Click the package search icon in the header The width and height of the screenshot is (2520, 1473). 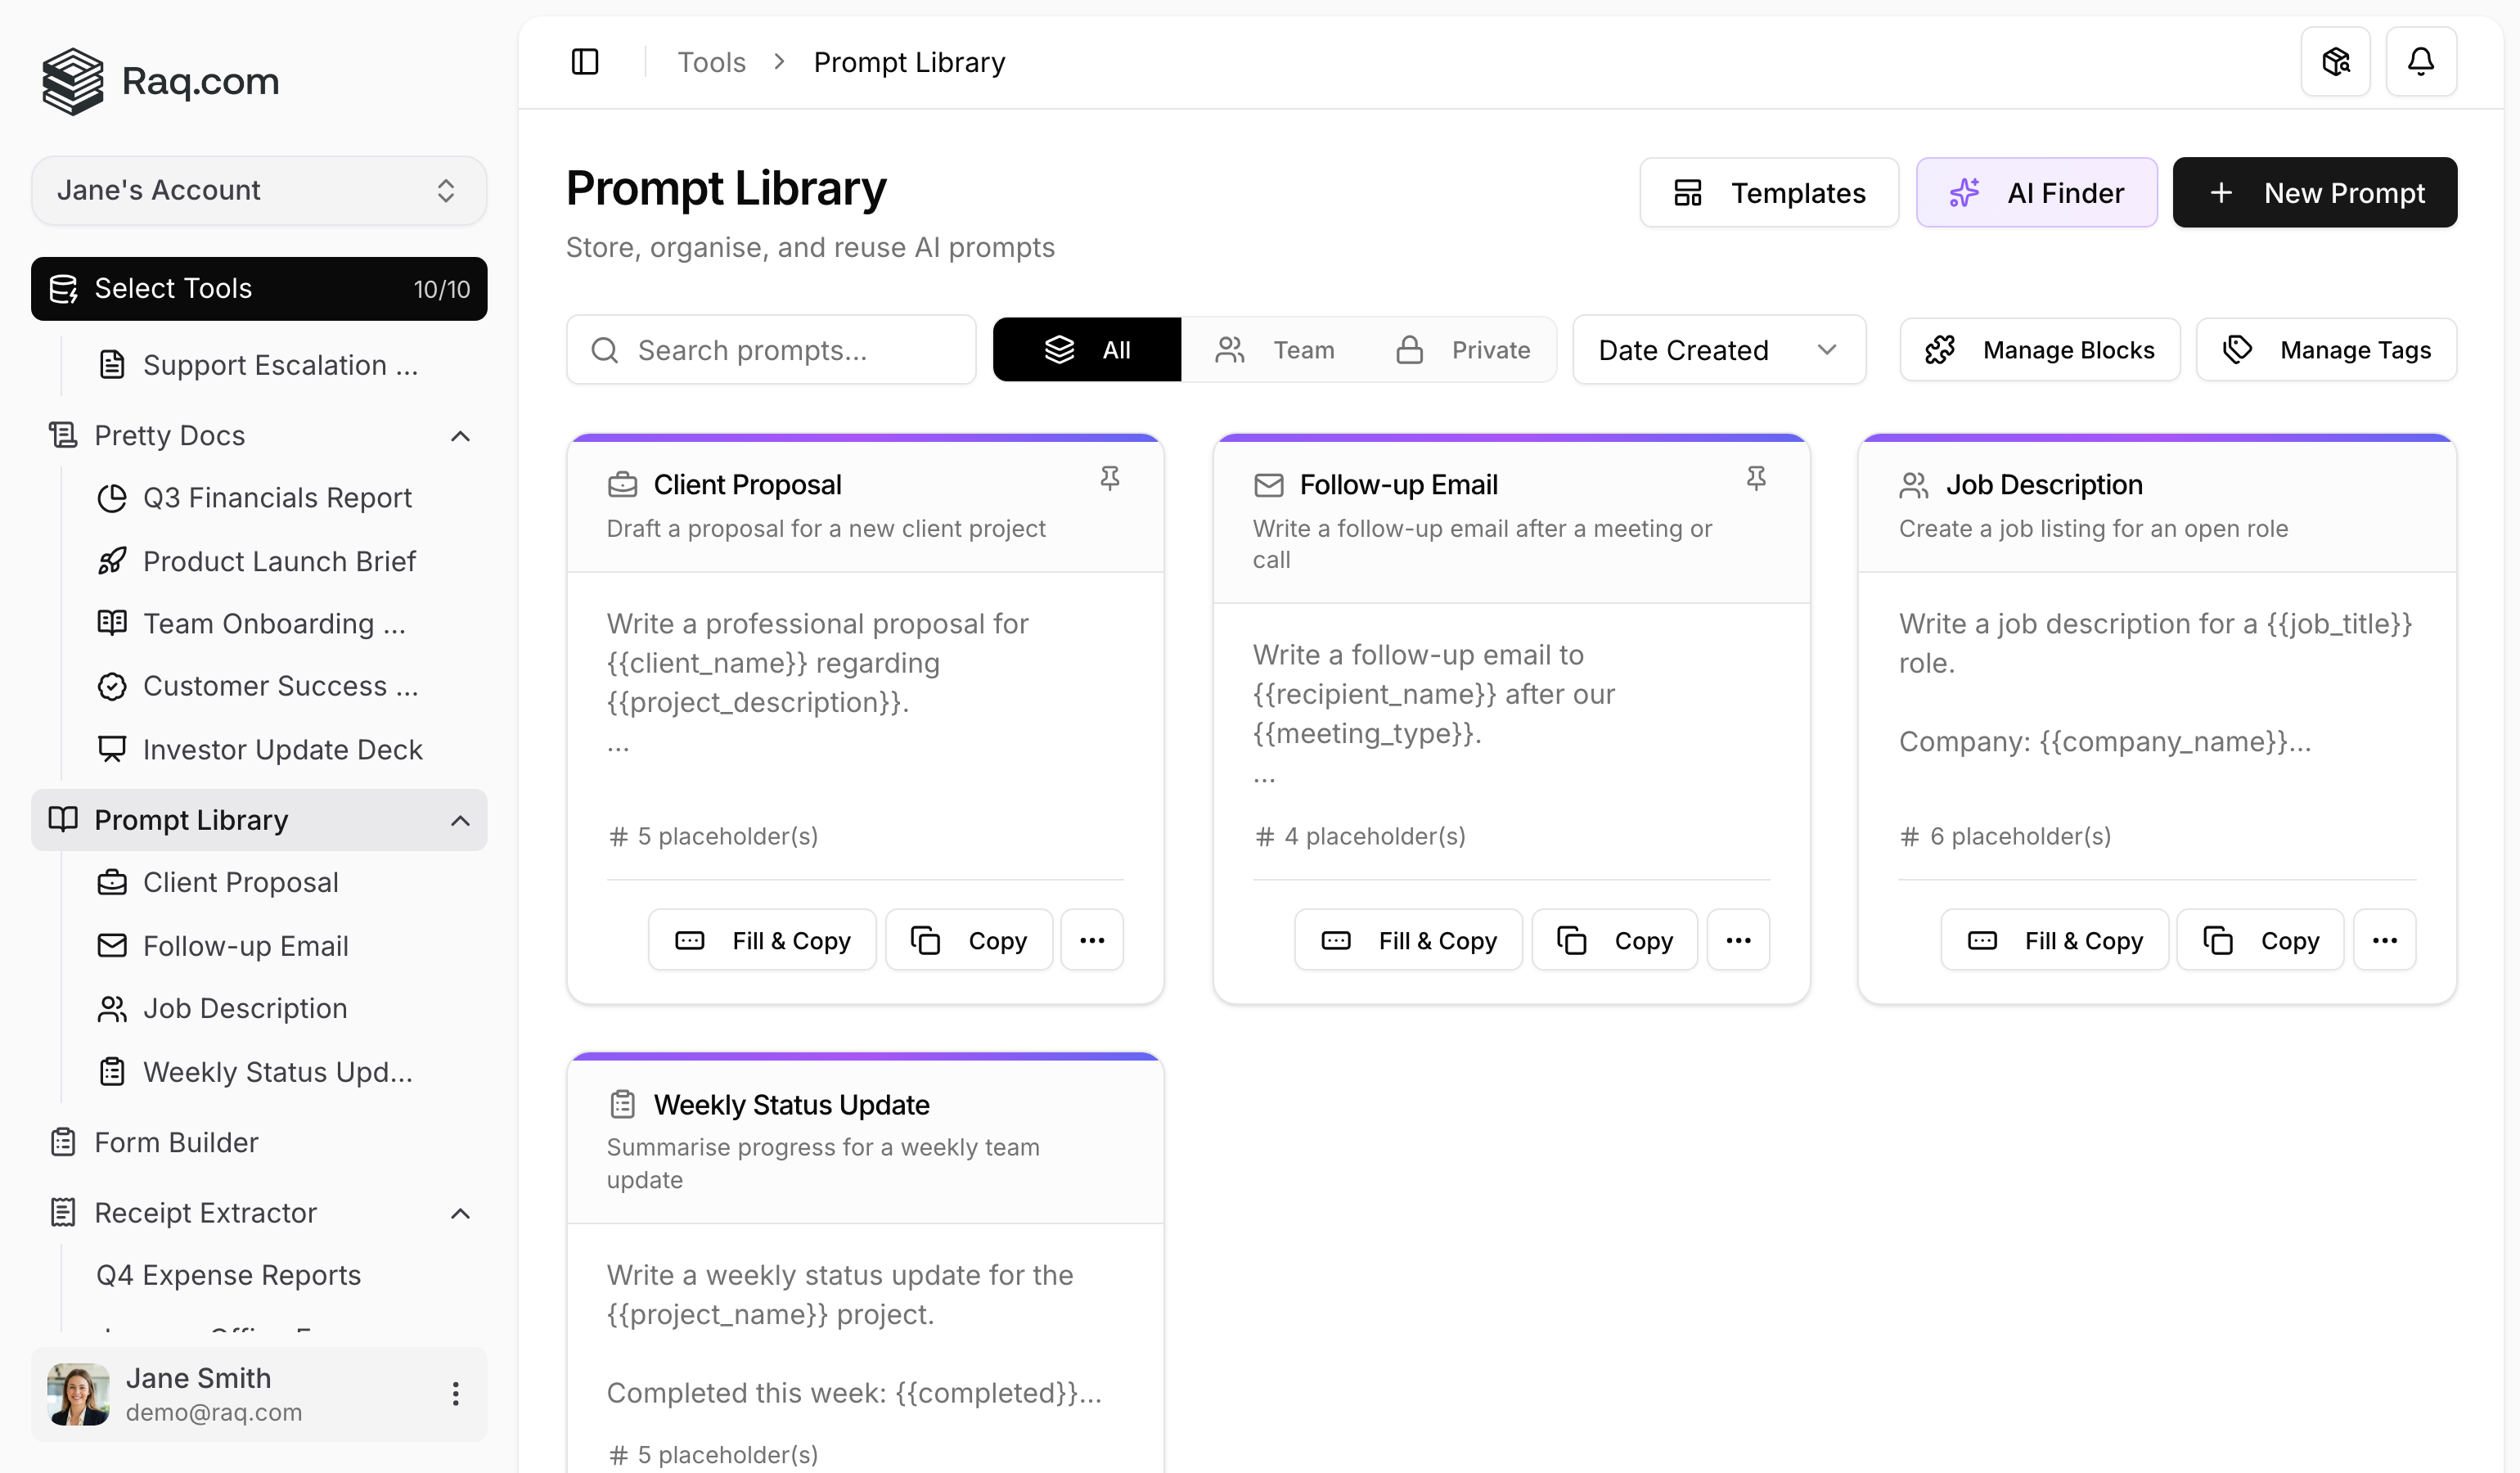click(x=2336, y=61)
